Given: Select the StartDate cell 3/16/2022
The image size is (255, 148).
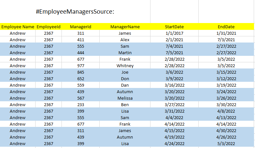Looking at the screenshot, I should [x=174, y=85].
